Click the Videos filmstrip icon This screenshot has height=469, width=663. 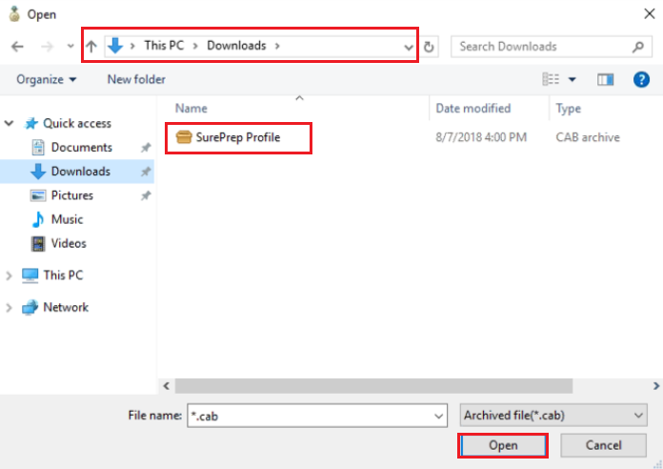[x=38, y=244]
